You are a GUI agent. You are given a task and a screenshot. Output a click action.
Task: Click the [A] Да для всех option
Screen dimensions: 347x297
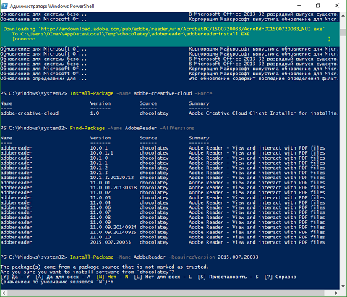(x=63, y=277)
